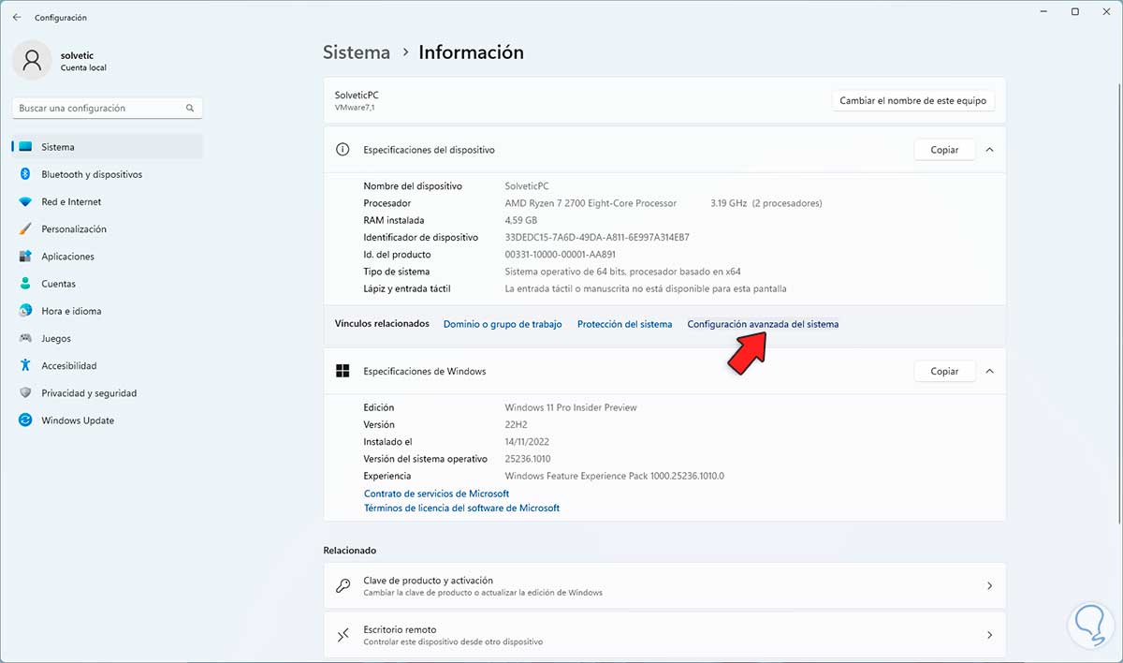Viewport: 1123px width, 663px height.
Task: Click the Red e Internet wifi icon
Action: coord(25,201)
